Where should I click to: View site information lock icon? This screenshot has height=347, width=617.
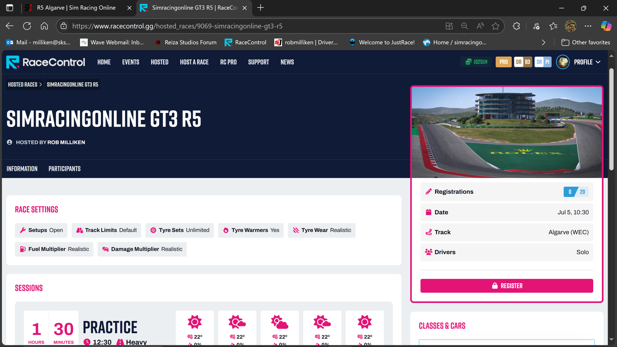click(64, 26)
